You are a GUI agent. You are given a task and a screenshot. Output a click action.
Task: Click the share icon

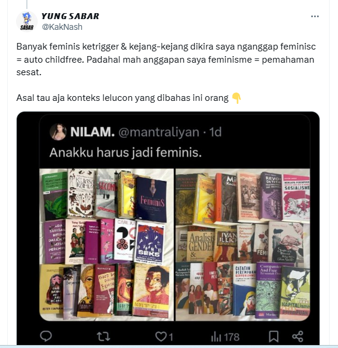[x=297, y=336]
